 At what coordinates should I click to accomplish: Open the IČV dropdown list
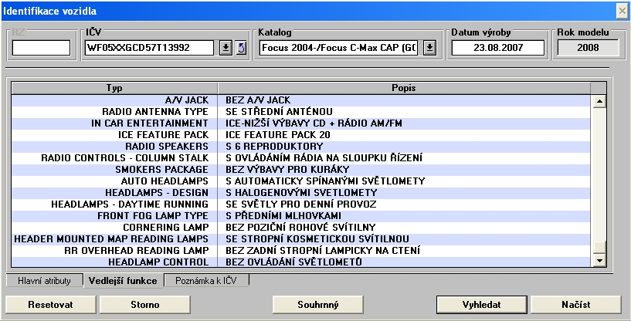pos(226,48)
